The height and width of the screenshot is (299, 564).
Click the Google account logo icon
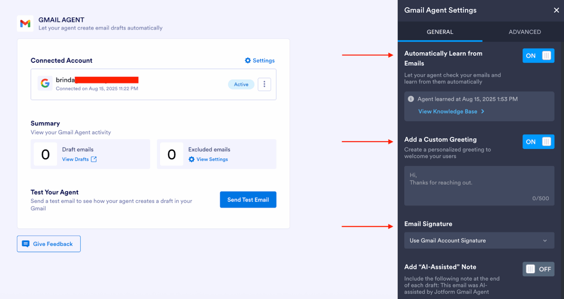tap(45, 83)
